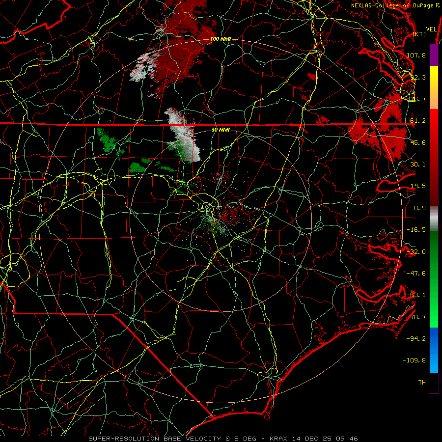Viewport: 442px width, 442px height.
Task: Click the -47.6 velocity scale value
Action: pos(416,274)
